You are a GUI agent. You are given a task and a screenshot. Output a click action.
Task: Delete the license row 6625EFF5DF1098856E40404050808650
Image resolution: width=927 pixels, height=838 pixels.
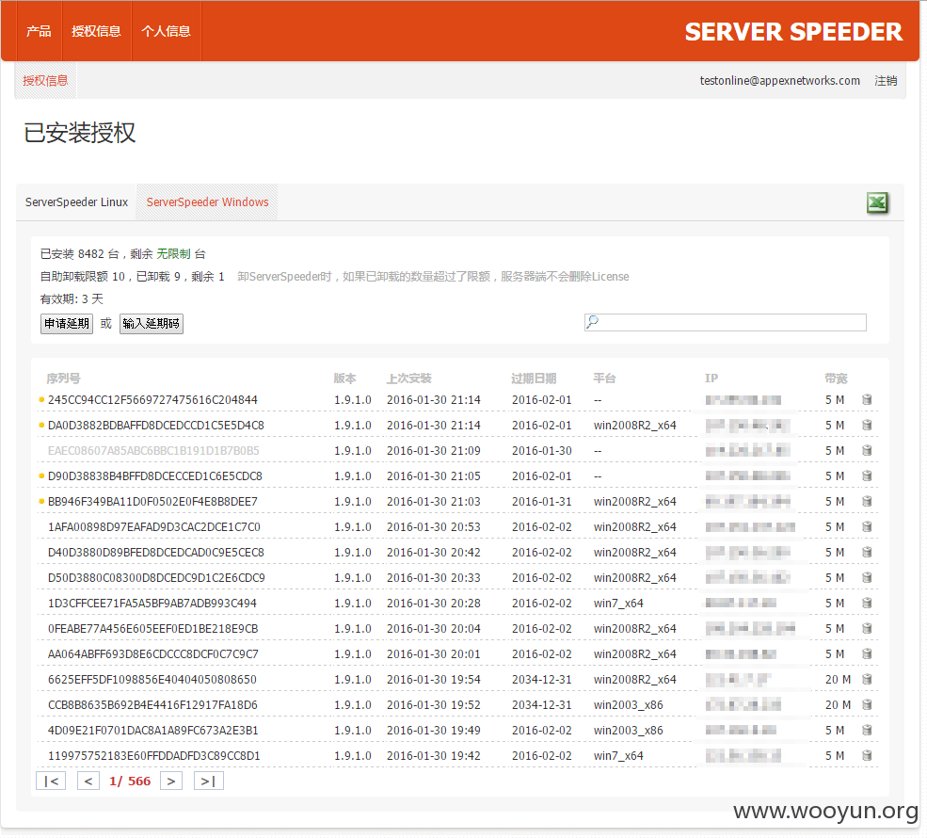(x=867, y=680)
